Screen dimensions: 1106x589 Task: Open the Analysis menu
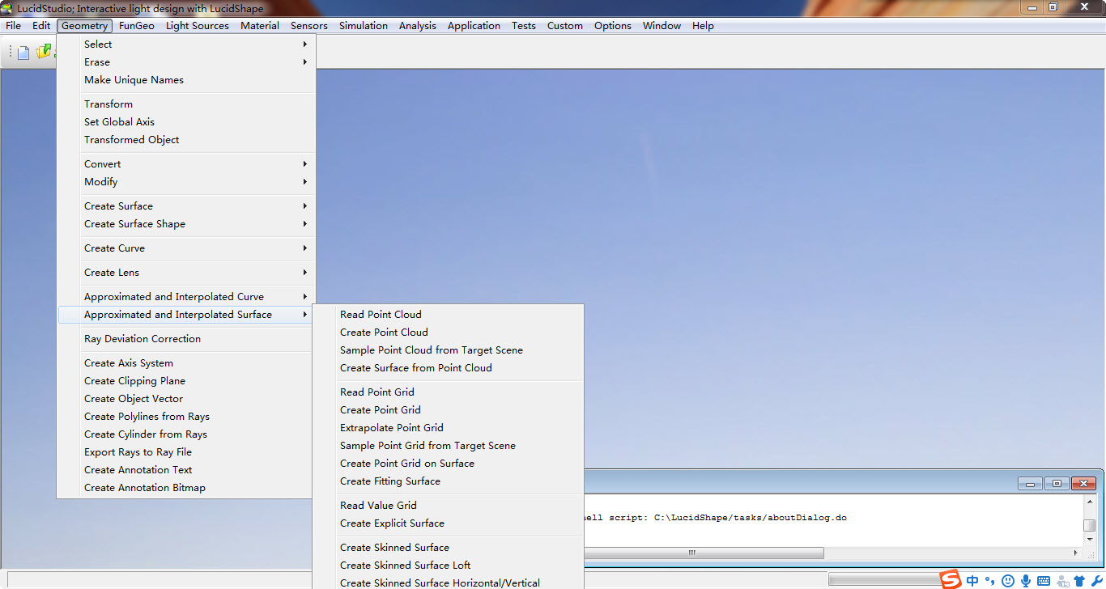tap(418, 26)
